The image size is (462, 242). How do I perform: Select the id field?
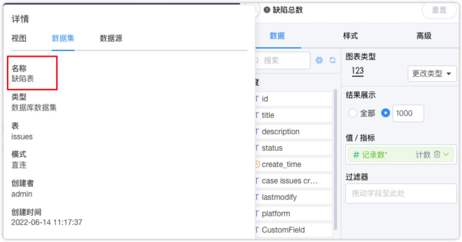click(293, 99)
